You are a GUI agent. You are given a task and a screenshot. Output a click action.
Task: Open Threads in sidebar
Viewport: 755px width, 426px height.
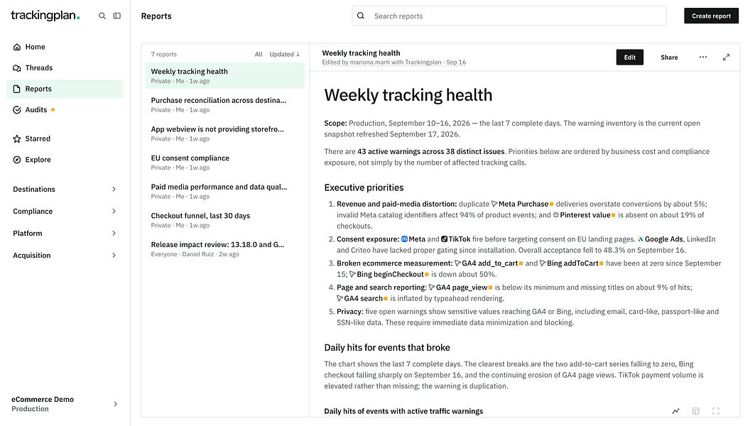pos(65,68)
